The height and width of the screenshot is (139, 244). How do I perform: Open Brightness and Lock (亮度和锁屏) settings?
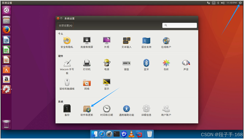tap(87, 43)
